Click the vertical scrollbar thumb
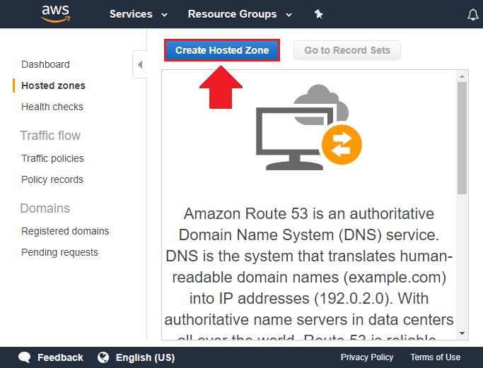Viewport: 483px width, 368px height. 462,138
